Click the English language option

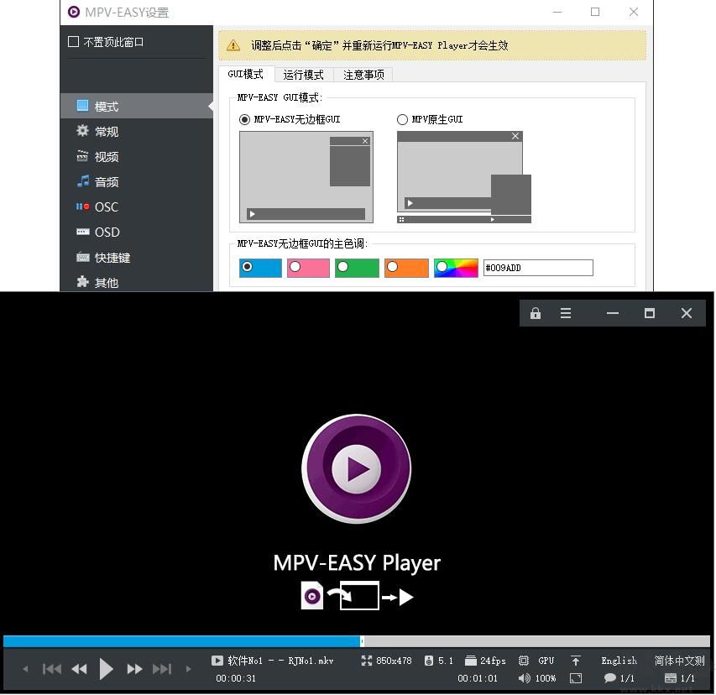[x=618, y=661]
